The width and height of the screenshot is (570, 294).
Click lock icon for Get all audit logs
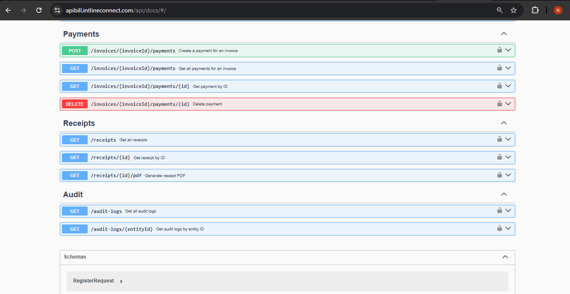499,210
